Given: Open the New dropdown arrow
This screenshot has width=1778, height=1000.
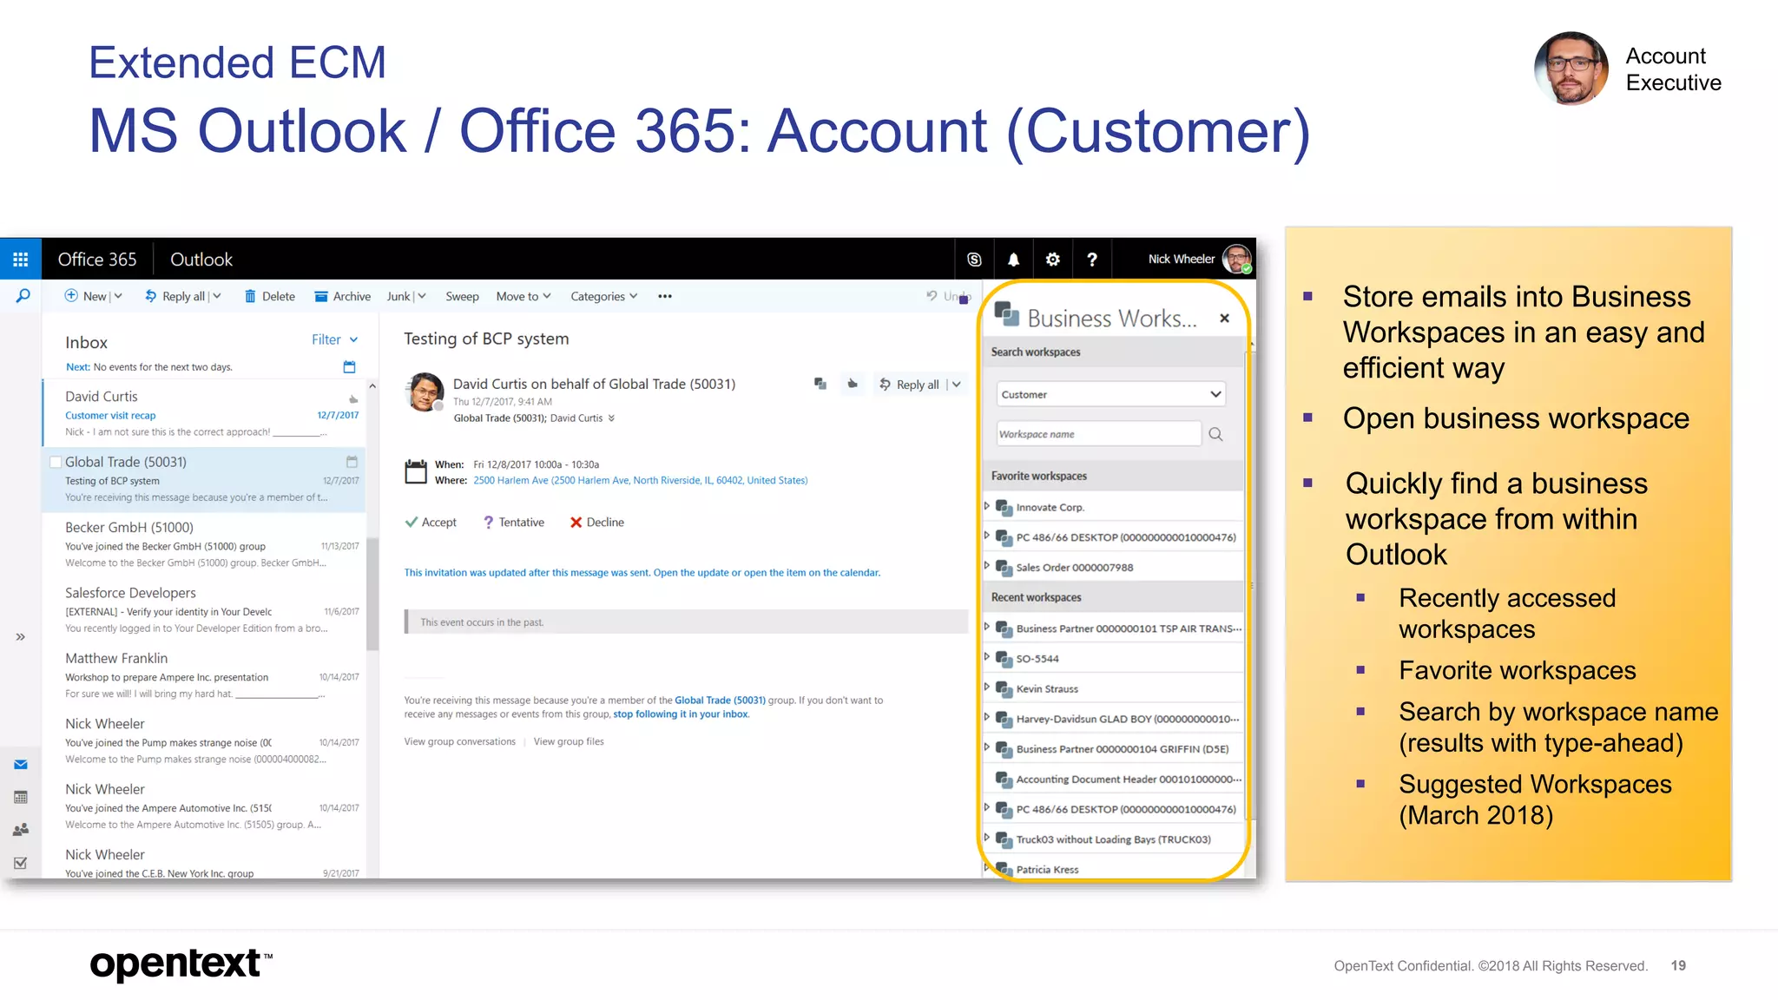Looking at the screenshot, I should 118,296.
